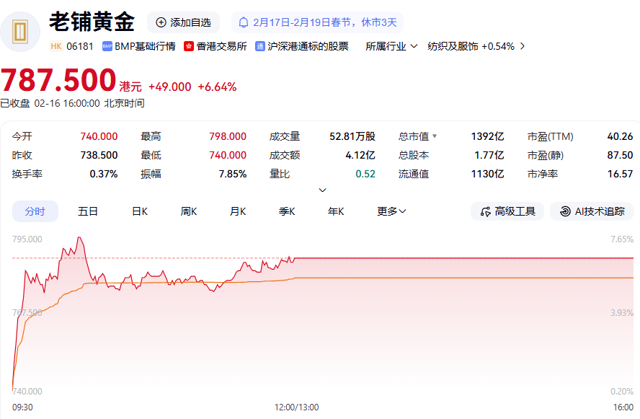Image resolution: width=640 pixels, height=419 pixels.
Task: Switch to the 五日 chart tab
Action: click(88, 211)
